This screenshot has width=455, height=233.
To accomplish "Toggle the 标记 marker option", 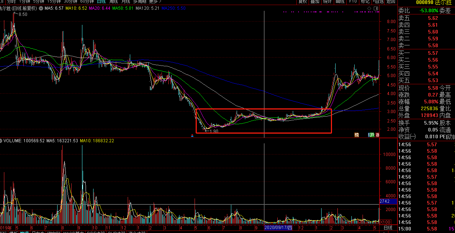I will [366, 2].
